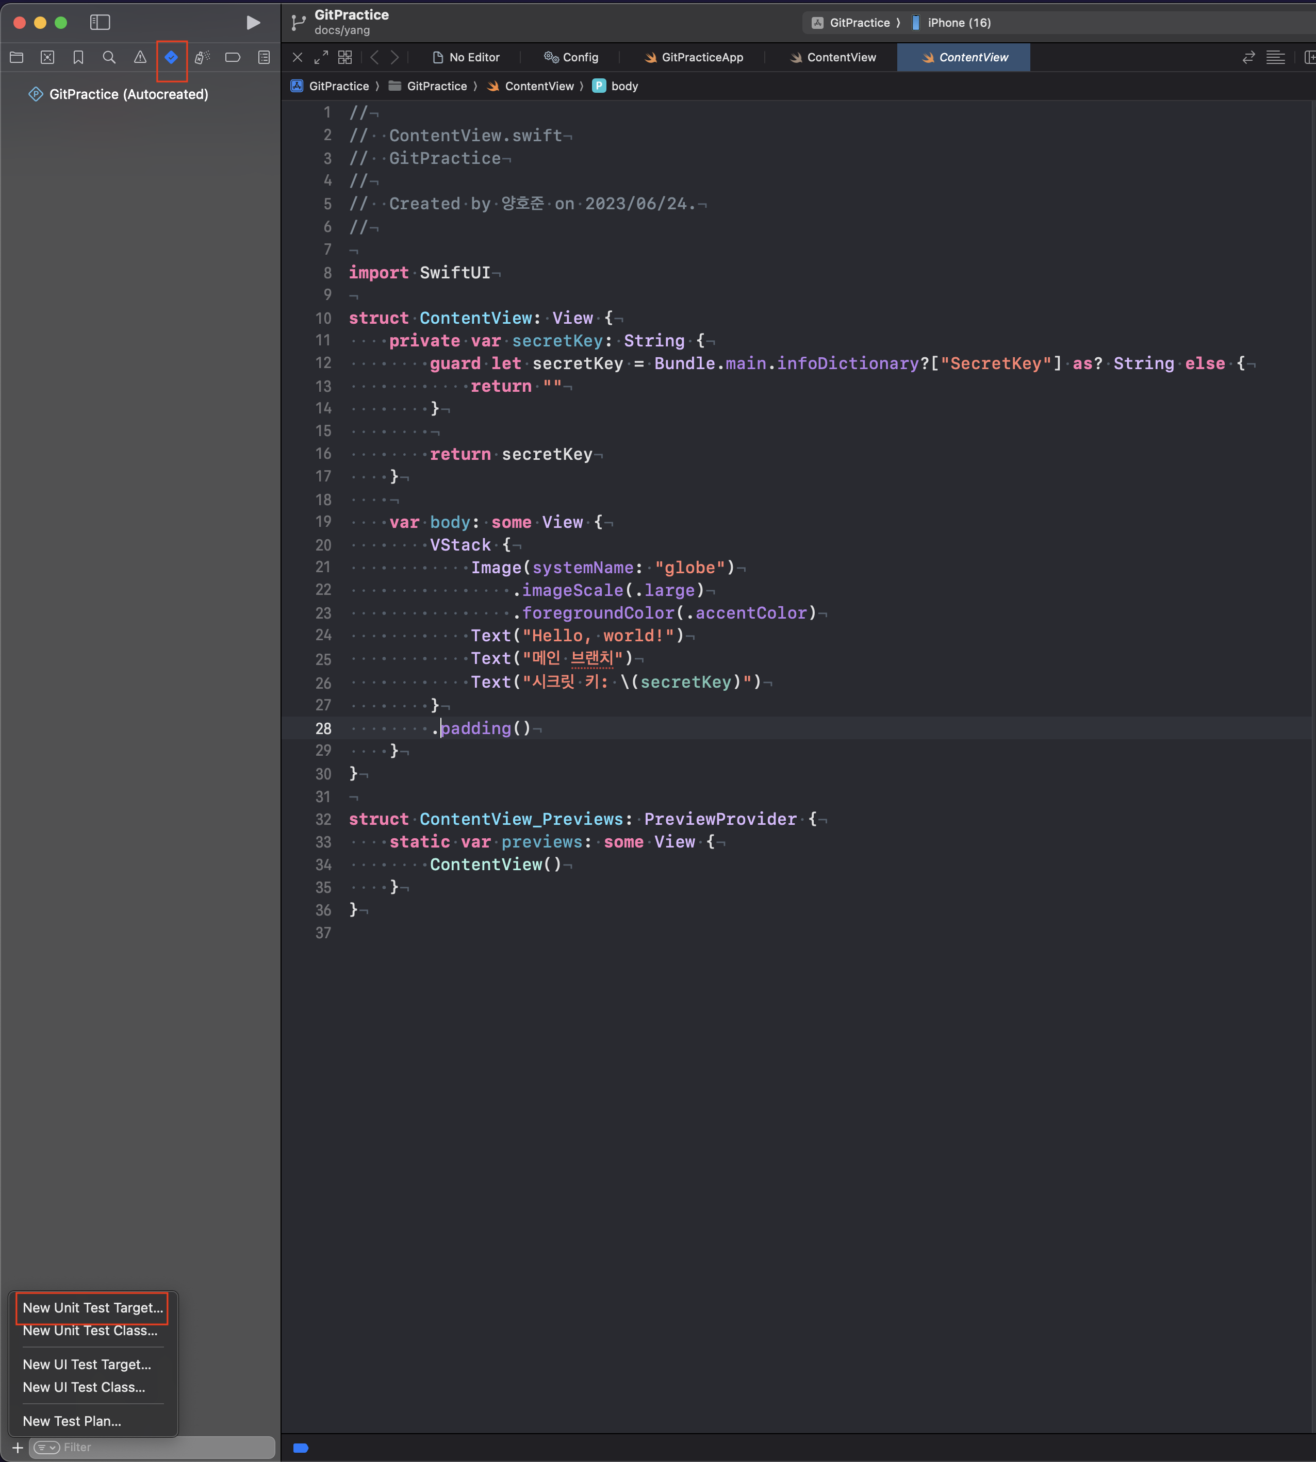
Task: Show the Issue navigator warning icon
Action: [x=140, y=57]
